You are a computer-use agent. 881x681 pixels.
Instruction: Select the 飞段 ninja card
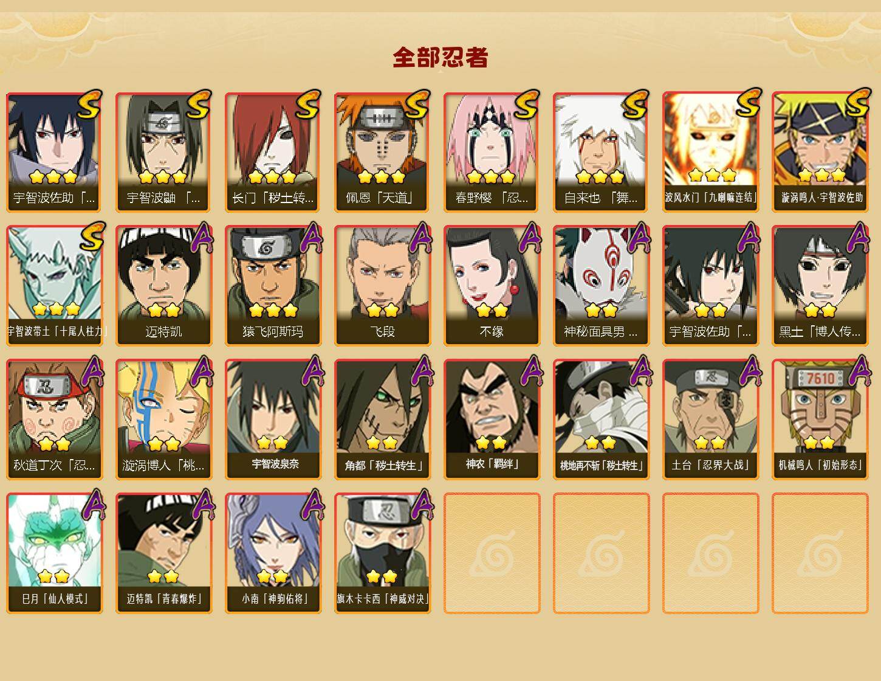coord(382,286)
